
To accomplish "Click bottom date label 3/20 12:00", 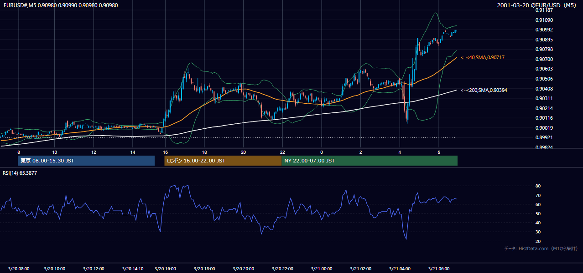I will 94,268.
